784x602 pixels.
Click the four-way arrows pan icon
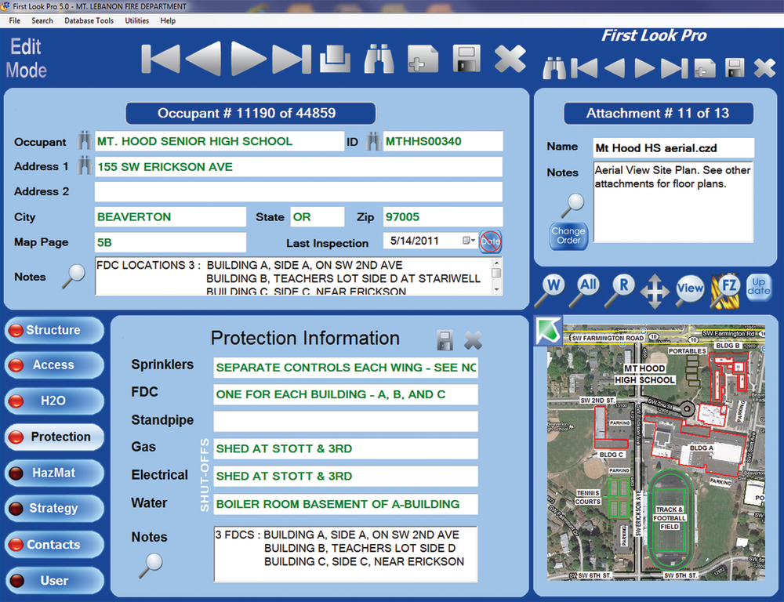655,291
